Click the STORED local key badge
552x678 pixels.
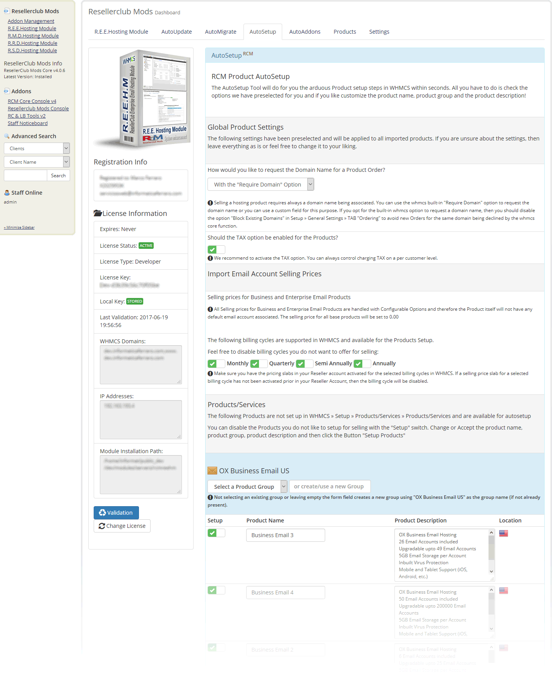coord(135,301)
